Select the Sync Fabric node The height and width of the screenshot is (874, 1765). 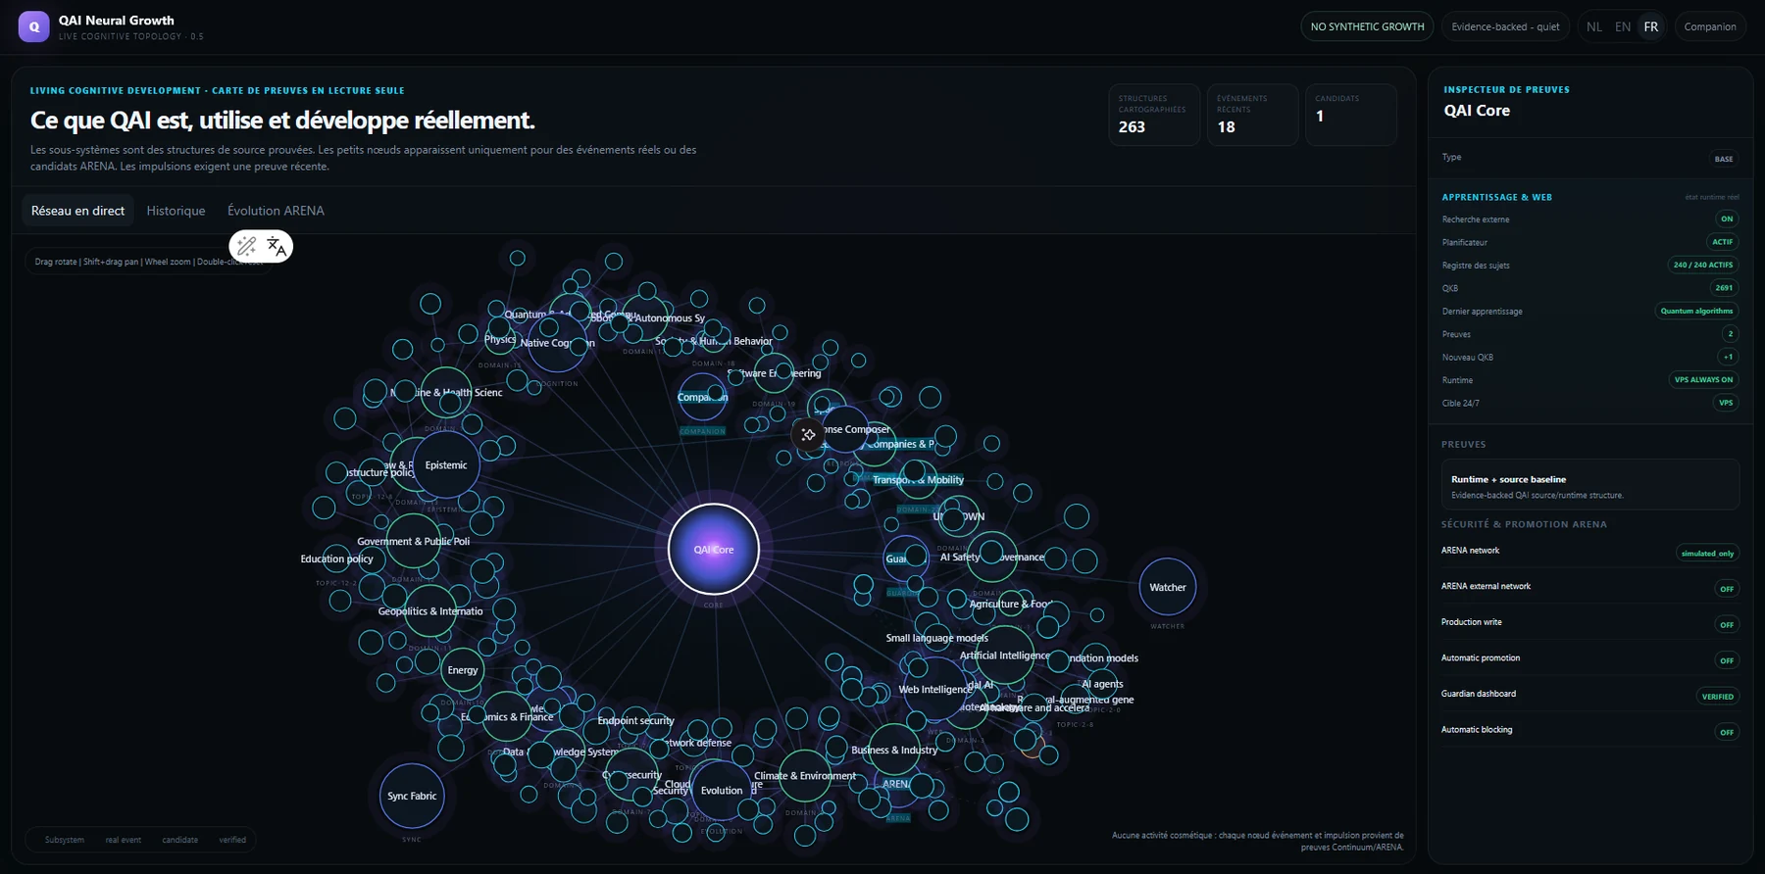[x=412, y=796]
